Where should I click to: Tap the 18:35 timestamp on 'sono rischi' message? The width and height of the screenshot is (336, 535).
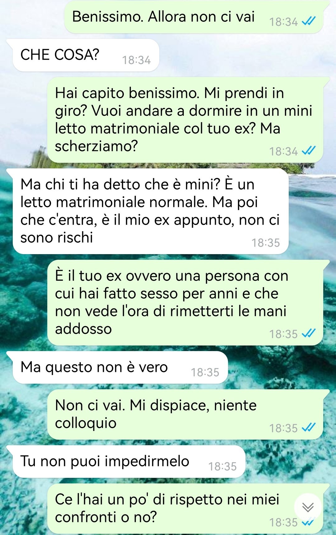(x=266, y=243)
